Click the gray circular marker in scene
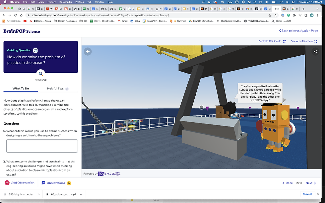The image size is (325, 203). pos(202,107)
